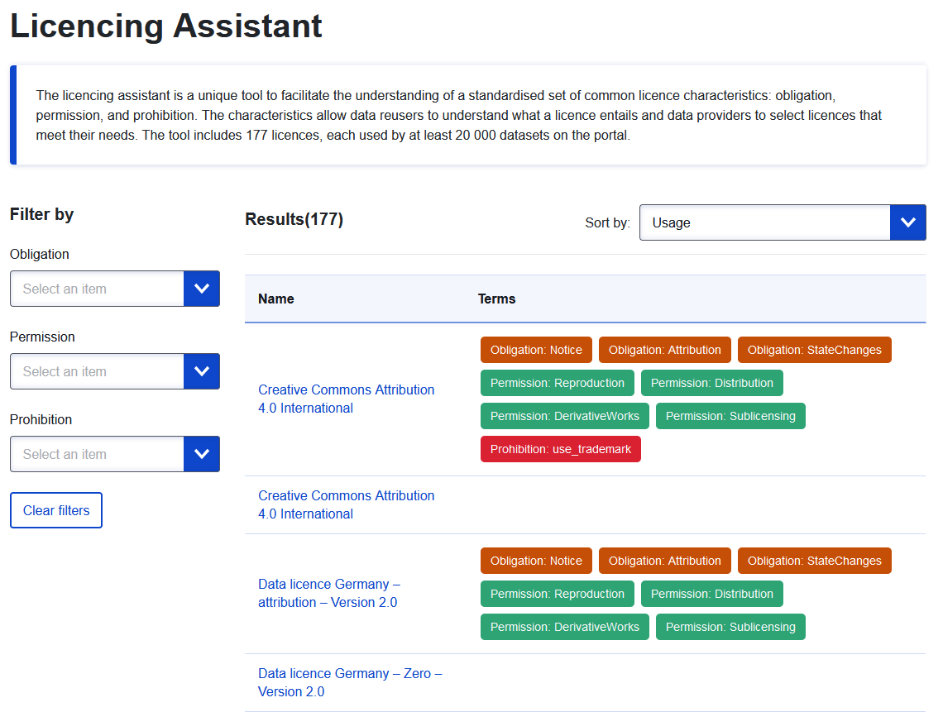Click the Permission select input field
Viewport: 943px width, 712px height.
(x=97, y=371)
